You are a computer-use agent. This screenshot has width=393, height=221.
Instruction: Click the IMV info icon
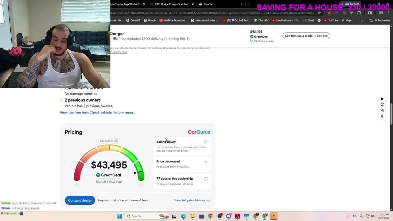pos(117,141)
